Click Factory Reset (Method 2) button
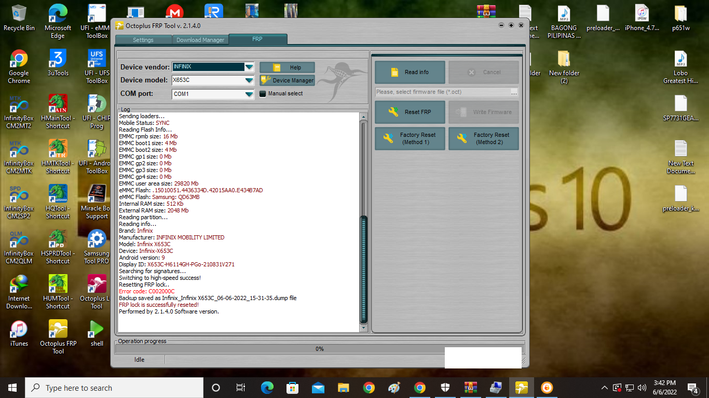 [483, 138]
